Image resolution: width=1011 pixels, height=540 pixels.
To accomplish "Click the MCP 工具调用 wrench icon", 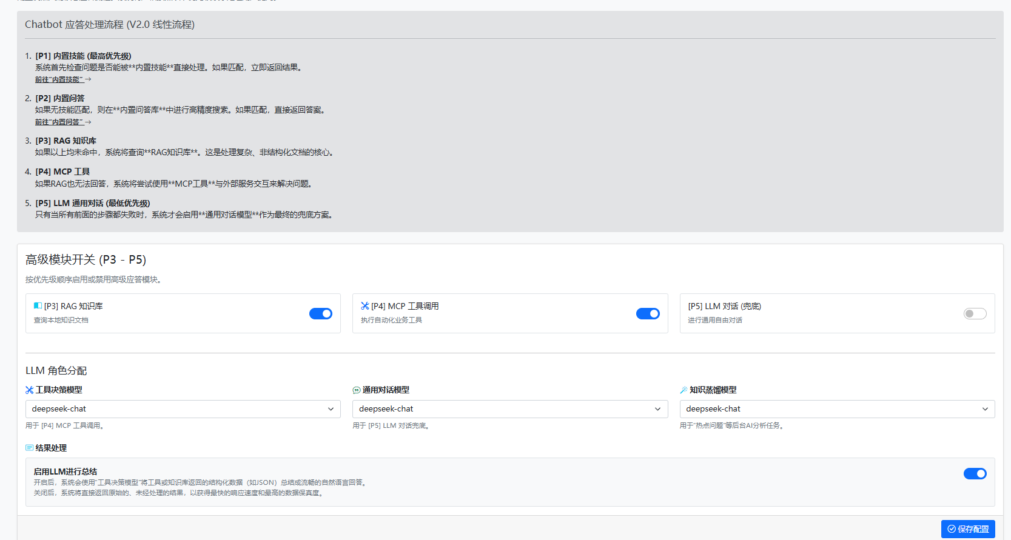I will (364, 306).
